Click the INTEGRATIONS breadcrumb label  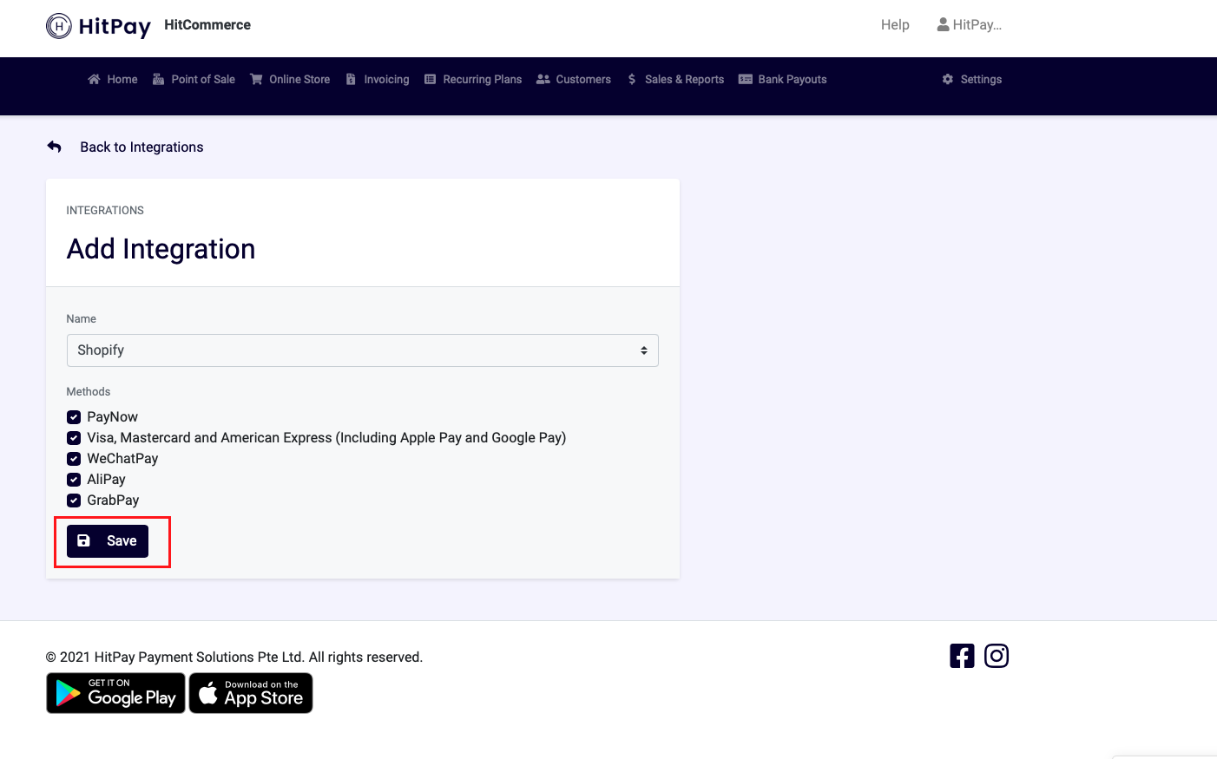(105, 211)
